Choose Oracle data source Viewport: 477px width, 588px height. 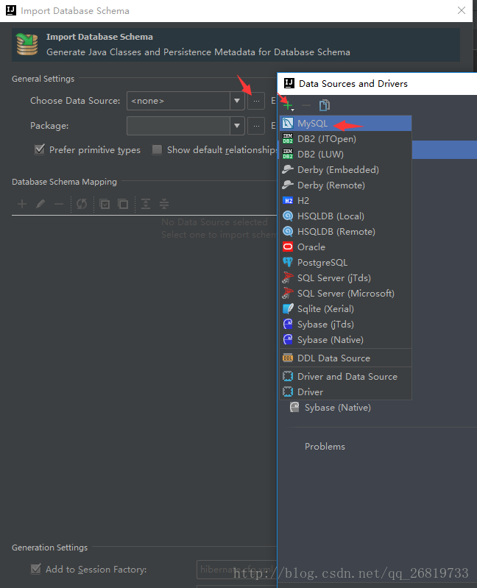pyautogui.click(x=345, y=247)
